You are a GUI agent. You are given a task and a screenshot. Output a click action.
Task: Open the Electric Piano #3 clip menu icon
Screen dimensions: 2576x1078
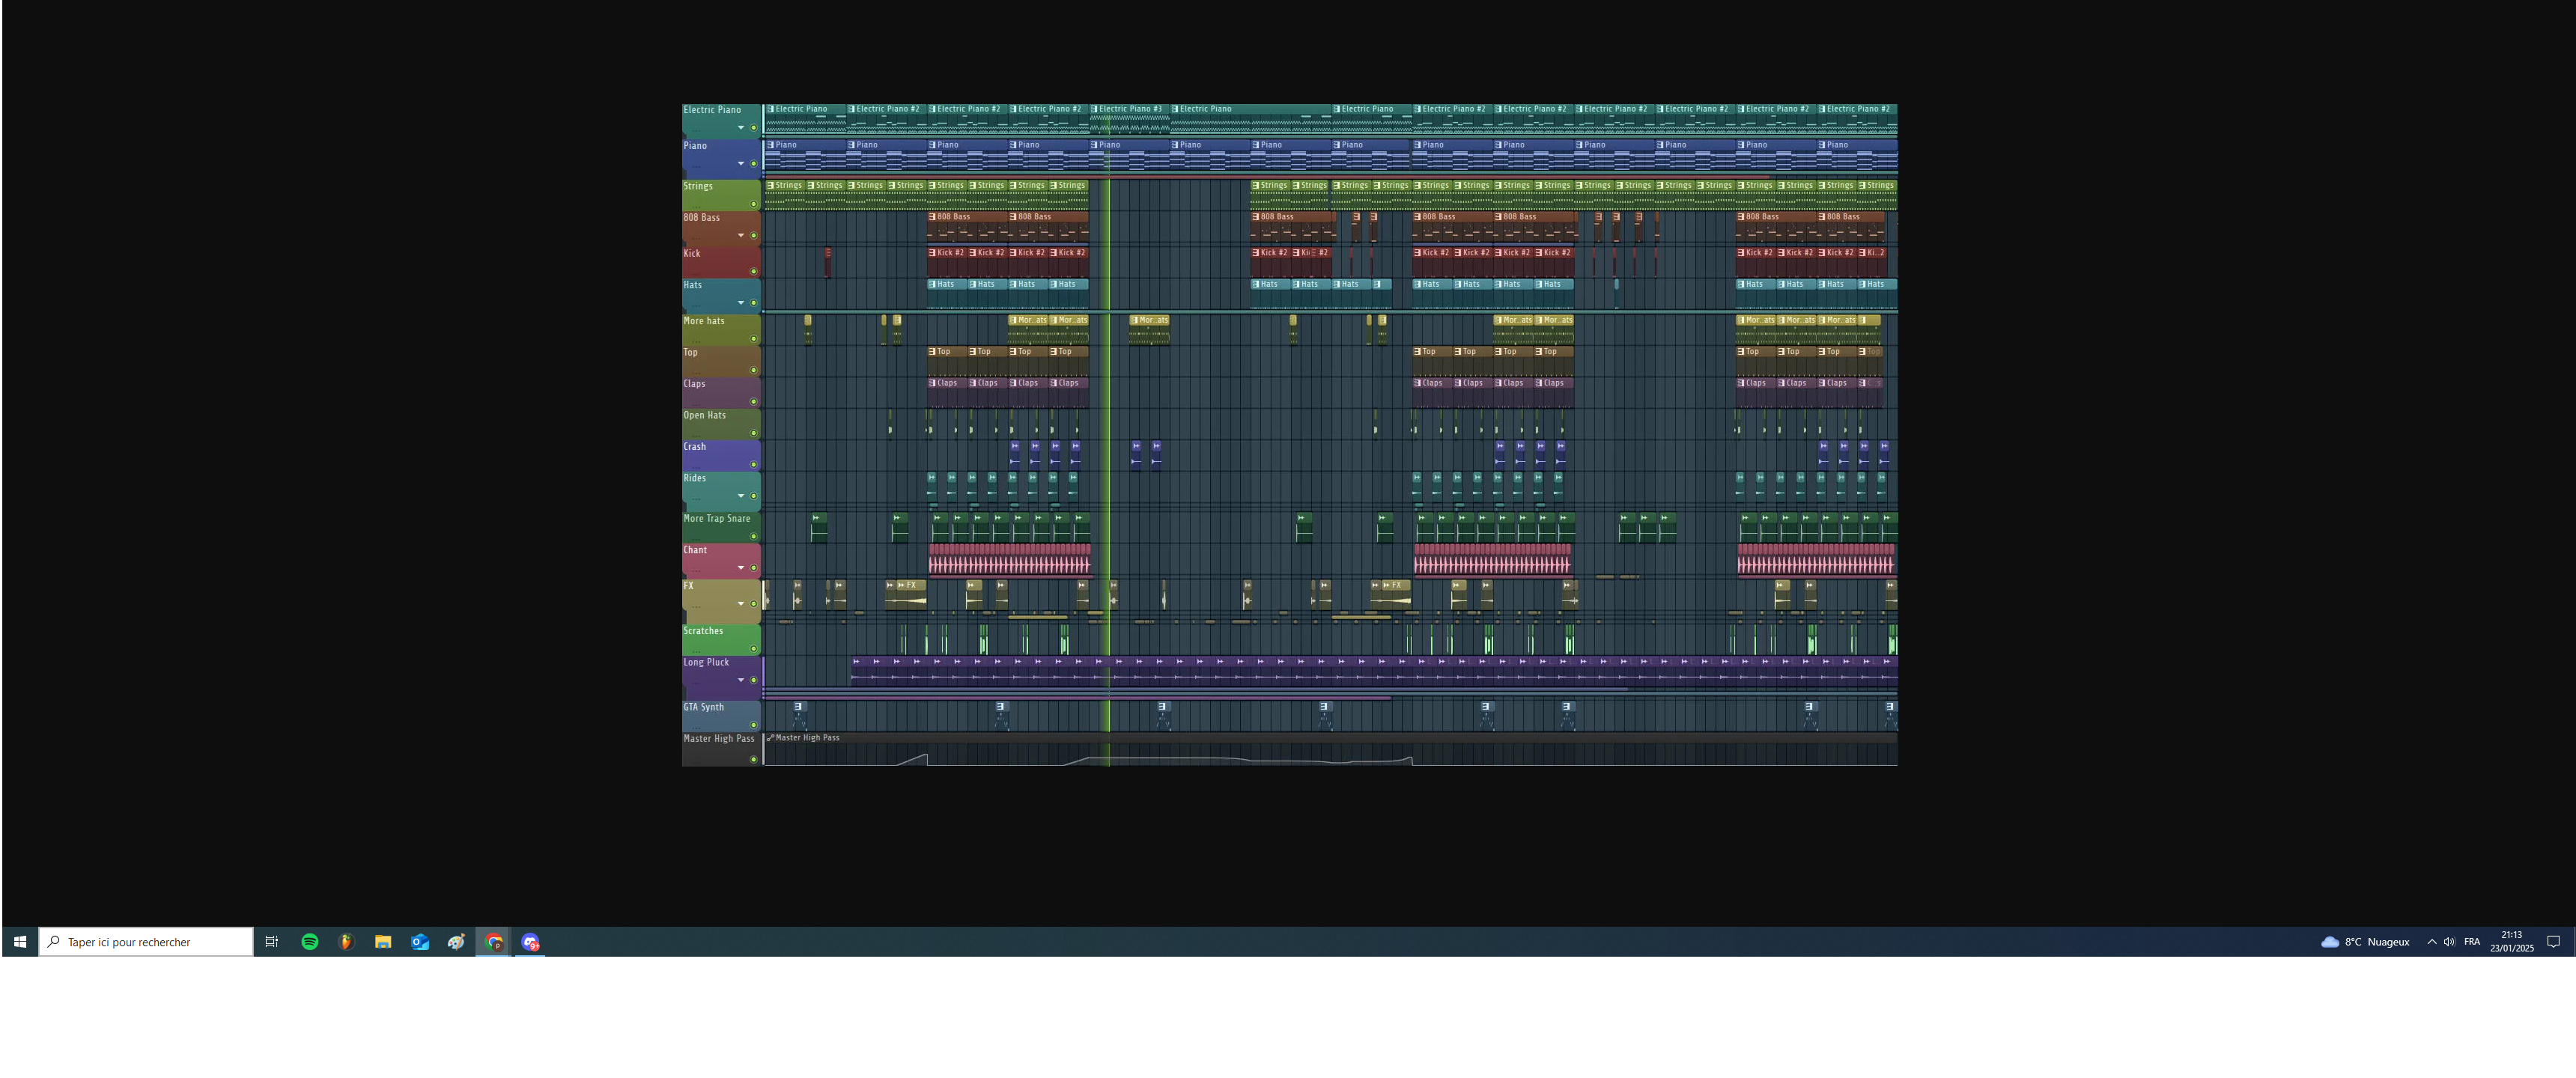point(1094,109)
